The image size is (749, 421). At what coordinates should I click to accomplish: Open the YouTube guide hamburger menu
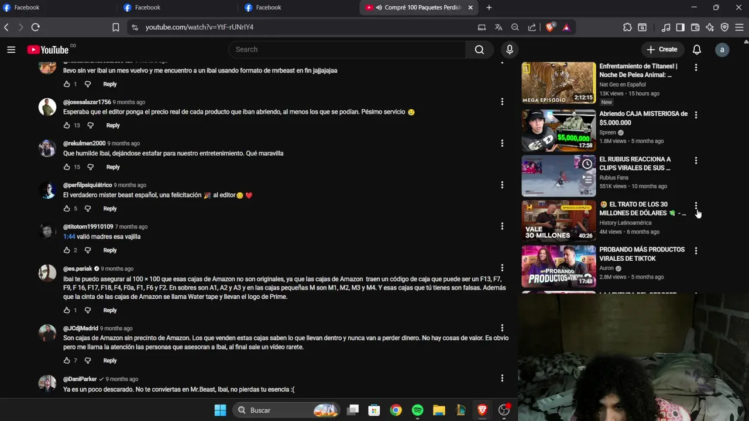11,50
